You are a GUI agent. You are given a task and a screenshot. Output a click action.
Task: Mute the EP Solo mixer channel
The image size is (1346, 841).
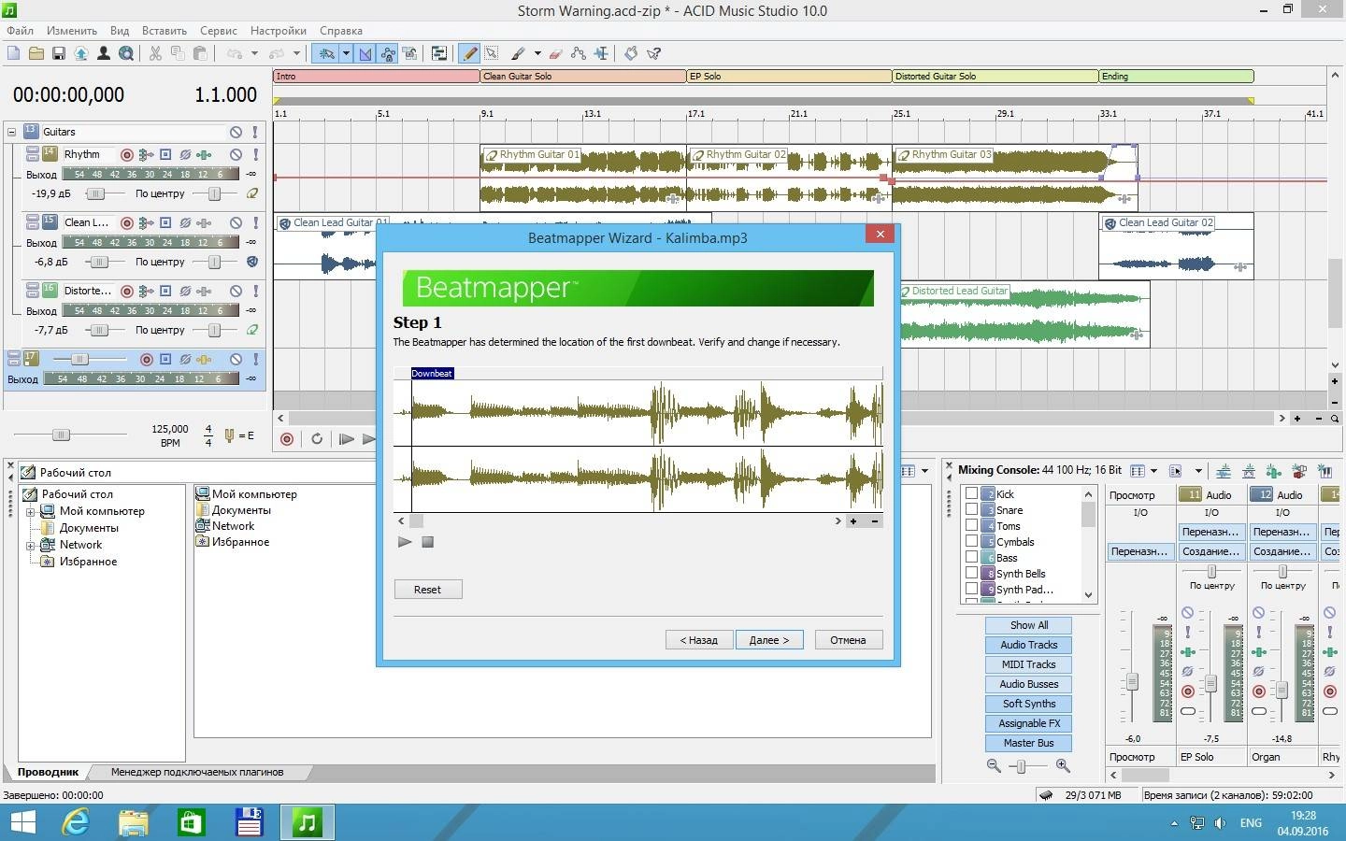tap(1188, 613)
